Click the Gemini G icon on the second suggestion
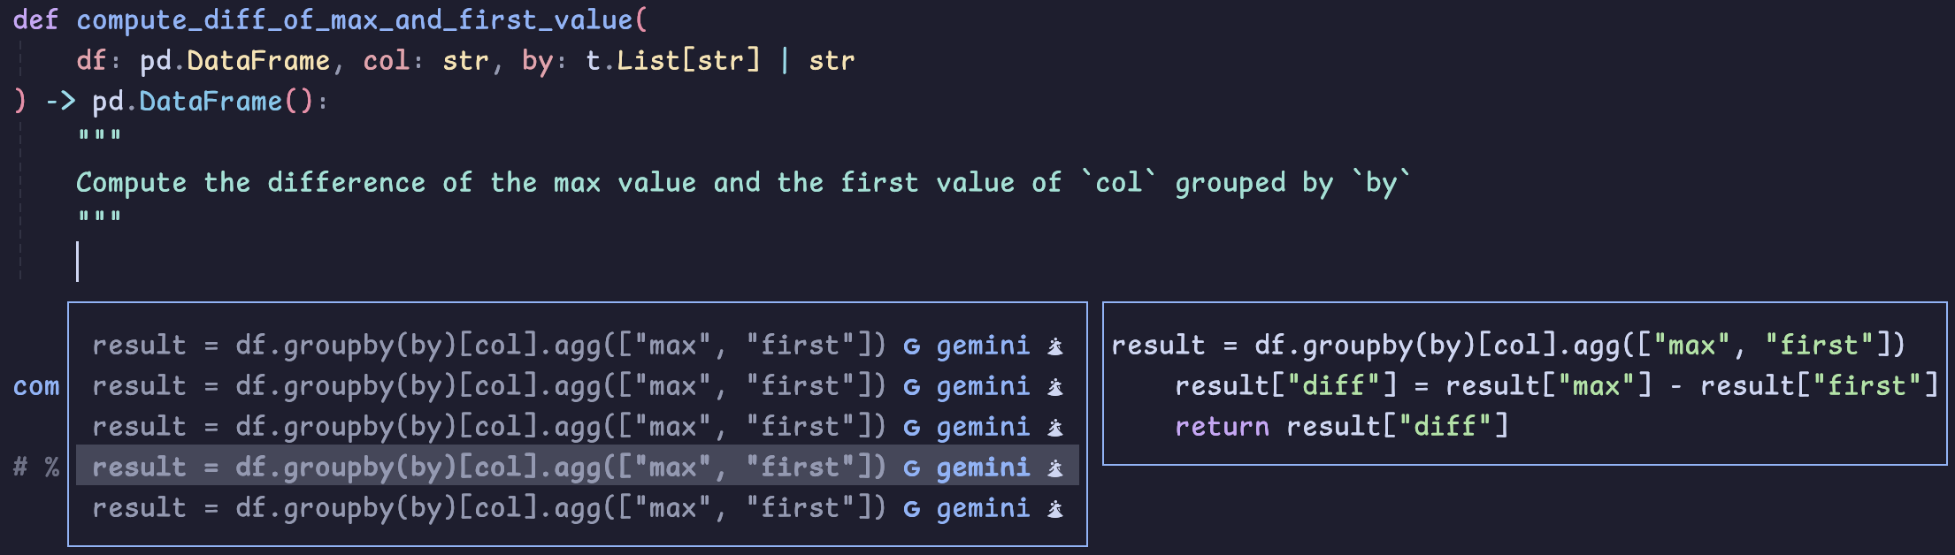Viewport: 1955px width, 555px height. coord(912,386)
